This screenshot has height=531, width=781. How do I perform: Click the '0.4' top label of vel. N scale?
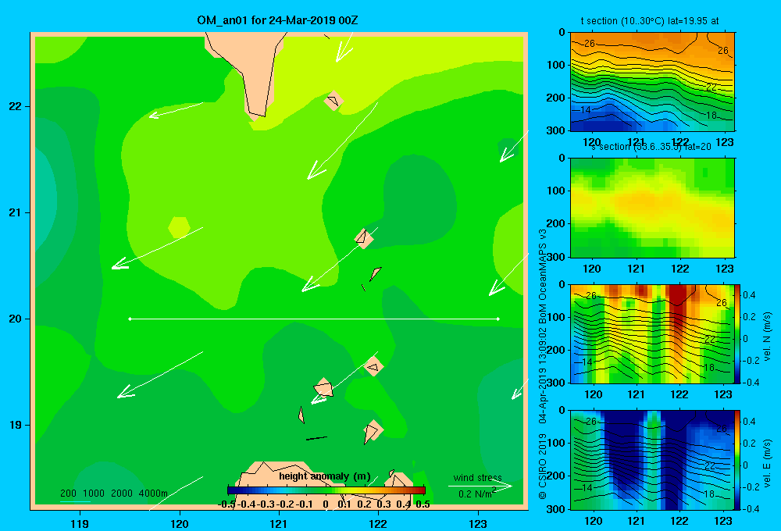point(749,295)
